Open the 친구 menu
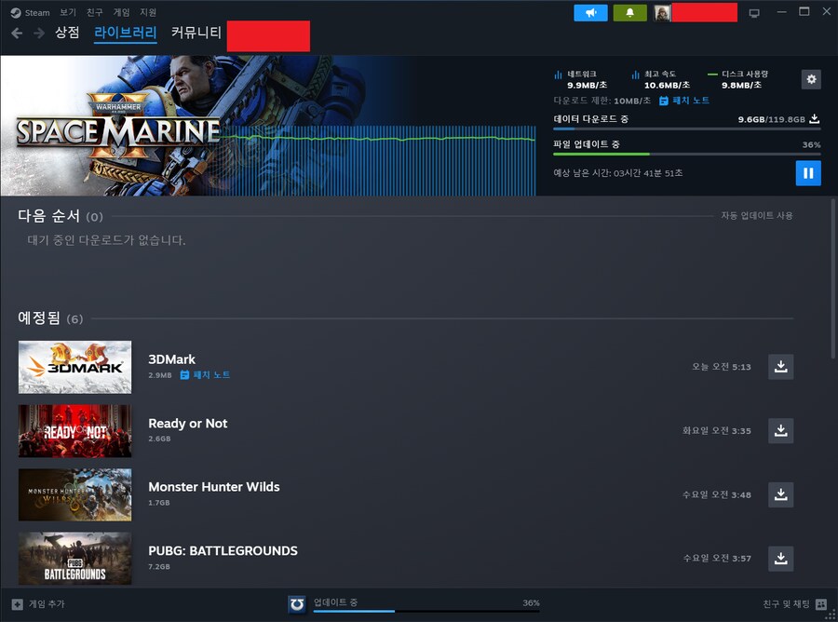Screen dimensions: 838x622 point(95,12)
